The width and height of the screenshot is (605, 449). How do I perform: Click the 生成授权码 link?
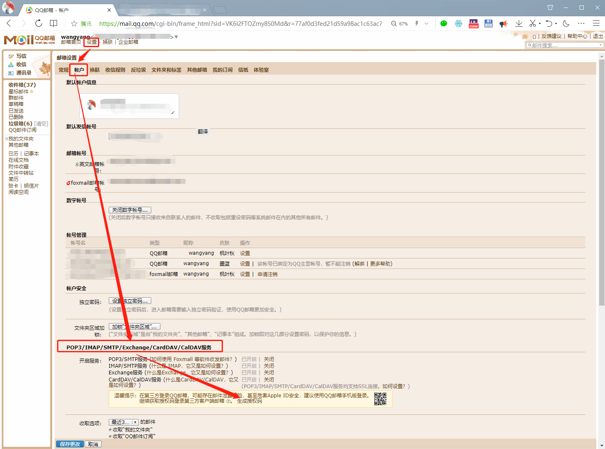click(250, 401)
